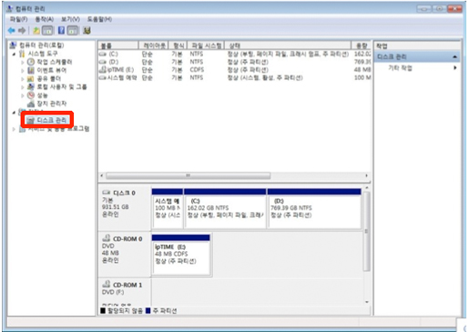Image resolution: width=468 pixels, height=332 pixels.
Task: Click the (C:) volume drive icon in list
Action: (x=103, y=54)
